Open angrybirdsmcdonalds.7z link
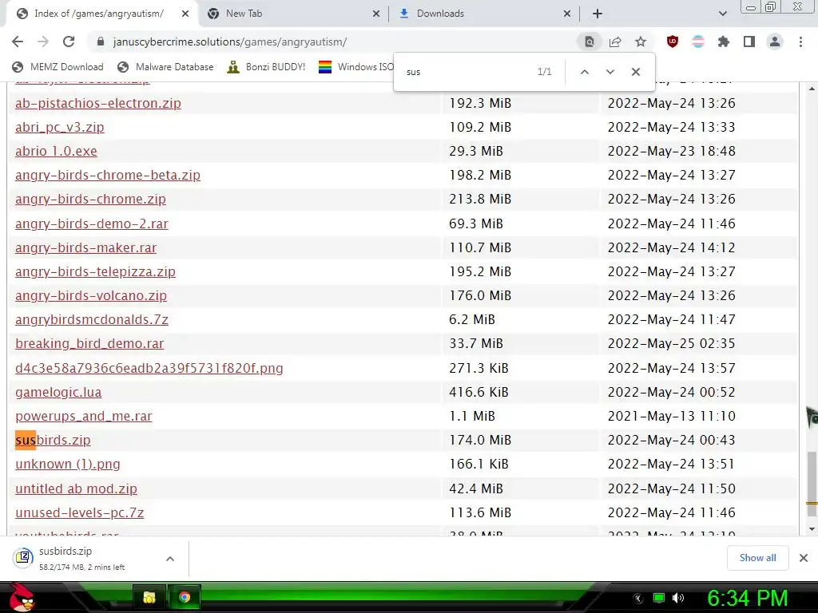Viewport: 818px width, 613px height. click(x=91, y=319)
